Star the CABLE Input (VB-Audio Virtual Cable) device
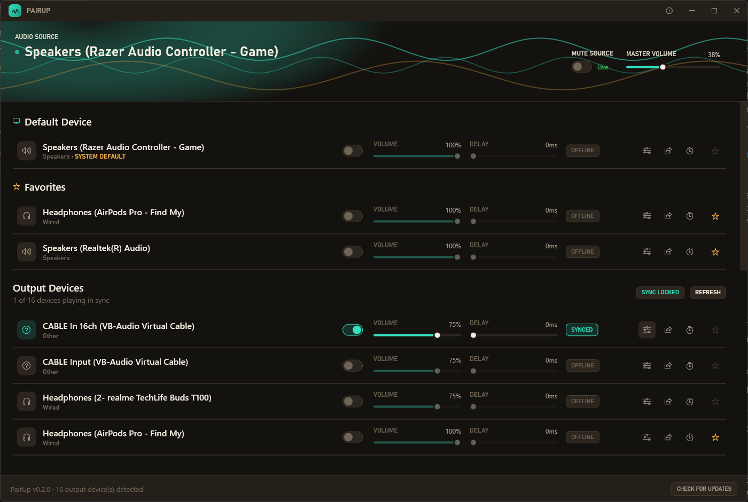The image size is (748, 502). pos(715,366)
